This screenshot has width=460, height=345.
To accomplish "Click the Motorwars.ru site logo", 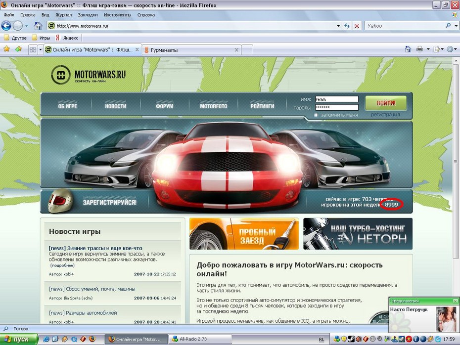I will point(89,75).
